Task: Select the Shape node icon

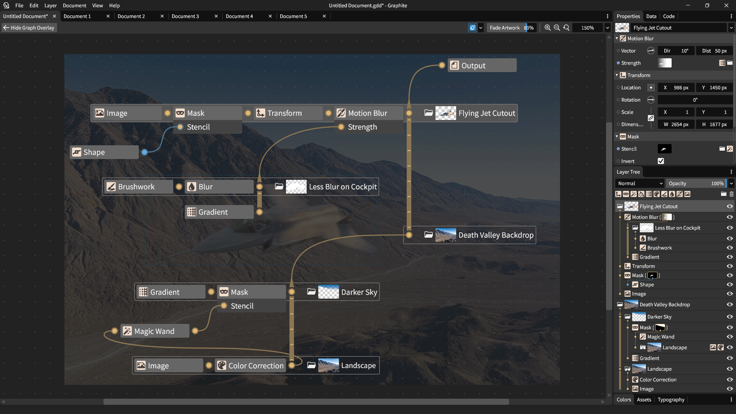Action: (77, 152)
